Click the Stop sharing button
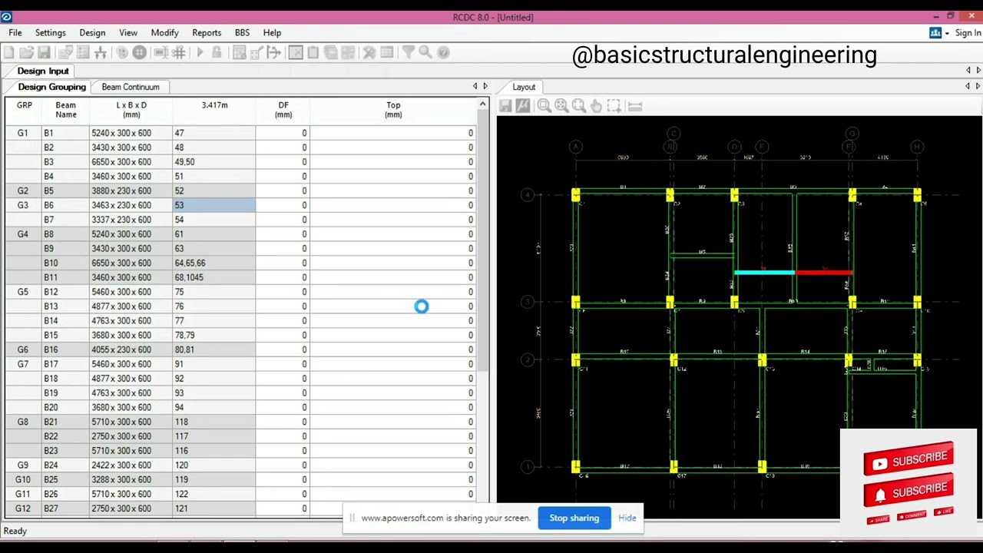This screenshot has height=553, width=983. [x=574, y=518]
